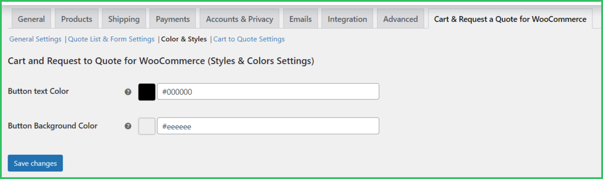Go to the Shipping tab

click(x=124, y=19)
